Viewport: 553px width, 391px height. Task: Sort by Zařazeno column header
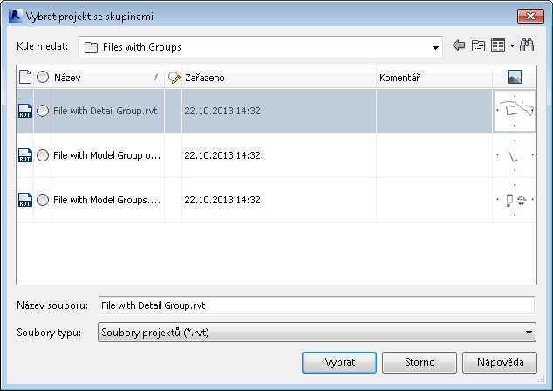click(279, 78)
